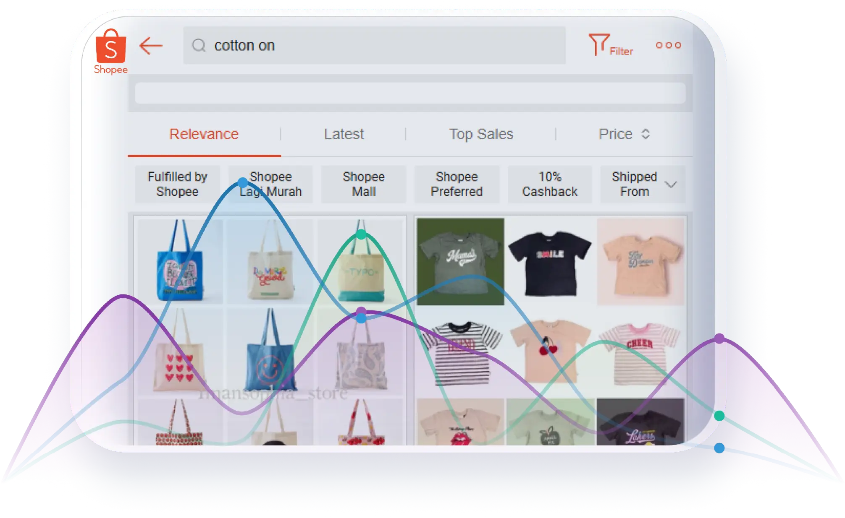Click the Shipped From chevron arrow
Viewport: 845px width, 518px height.
pyautogui.click(x=671, y=185)
